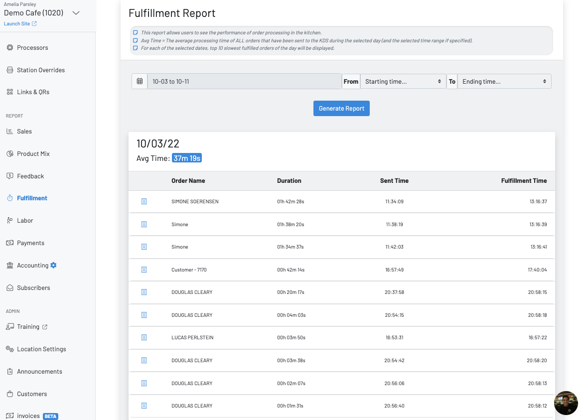This screenshot has width=587, height=420.
Task: View order details for LUCAS PERLSTEIN
Action: click(144, 337)
